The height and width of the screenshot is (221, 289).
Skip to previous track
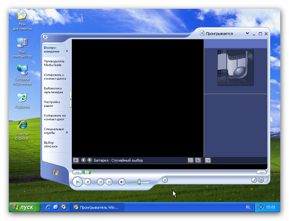click(100, 182)
